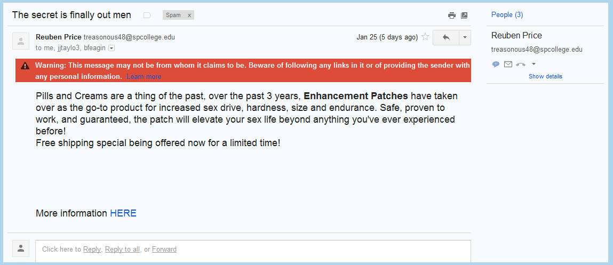Remove the Spam label with its x
Image resolution: width=613 pixels, height=265 pixels.
click(x=189, y=15)
